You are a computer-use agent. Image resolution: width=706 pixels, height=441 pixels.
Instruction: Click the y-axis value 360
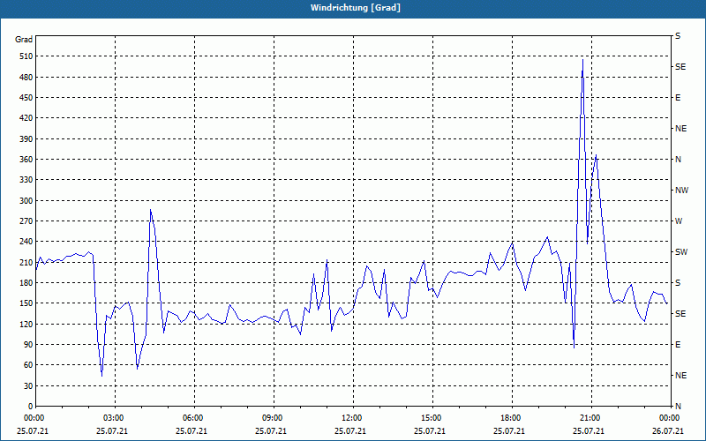pos(26,160)
